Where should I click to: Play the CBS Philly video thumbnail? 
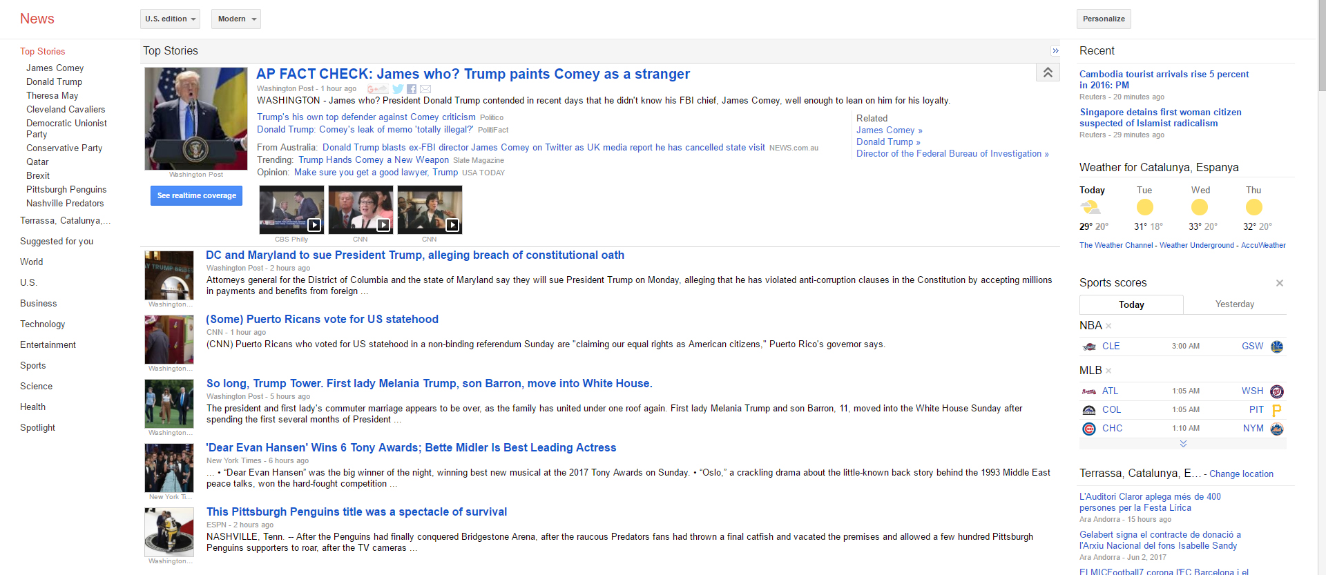[x=291, y=210]
